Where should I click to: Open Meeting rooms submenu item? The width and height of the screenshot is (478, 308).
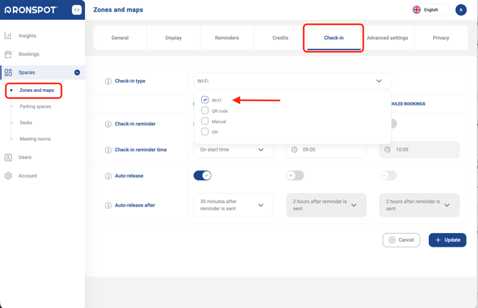[x=35, y=139]
